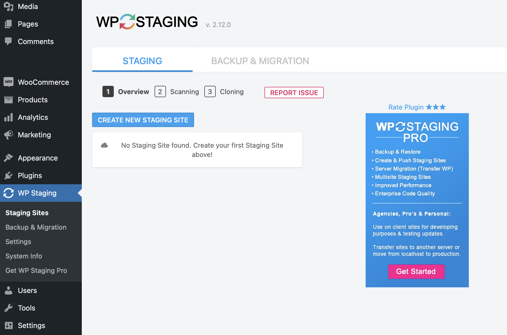Click Settings in the WP Staging submenu
This screenshot has width=507, height=335.
18,241
